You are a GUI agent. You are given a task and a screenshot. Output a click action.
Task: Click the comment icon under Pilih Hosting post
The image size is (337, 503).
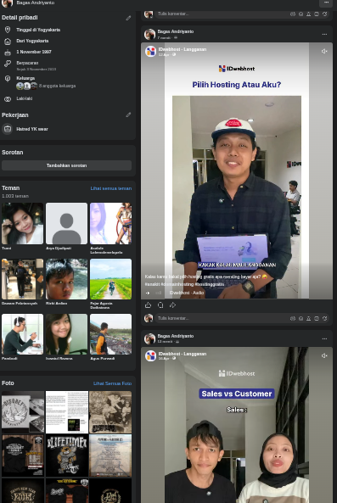[160, 305]
